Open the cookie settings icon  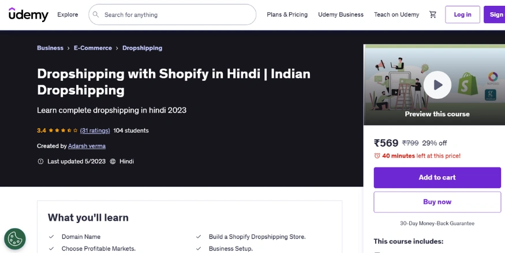[15, 239]
